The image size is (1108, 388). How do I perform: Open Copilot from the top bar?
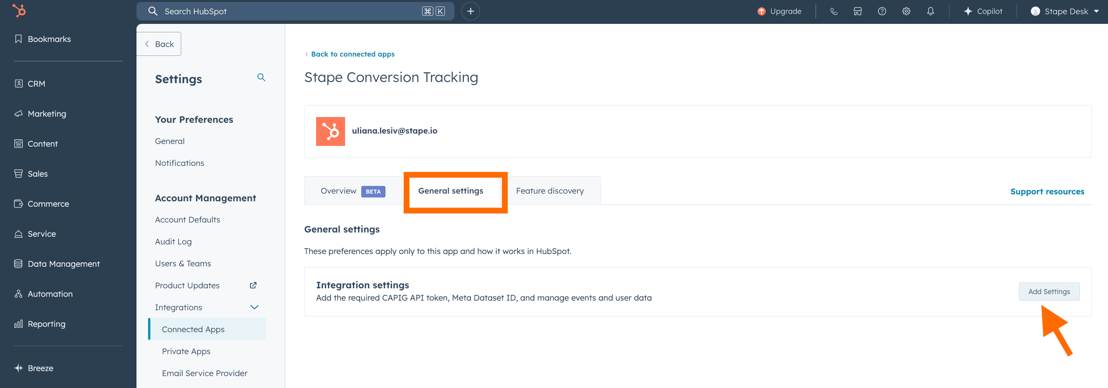pos(989,12)
